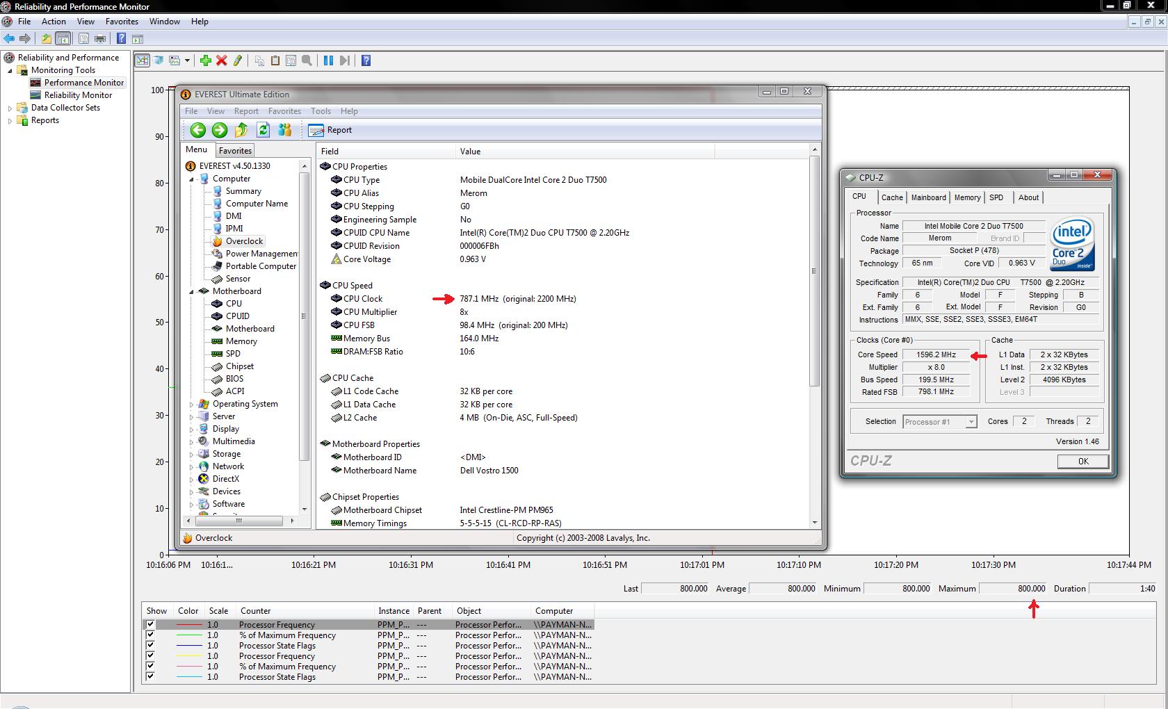This screenshot has height=709, width=1168.
Task: Uncheck Show for the yellow Processor Frequency counter
Action: point(149,655)
